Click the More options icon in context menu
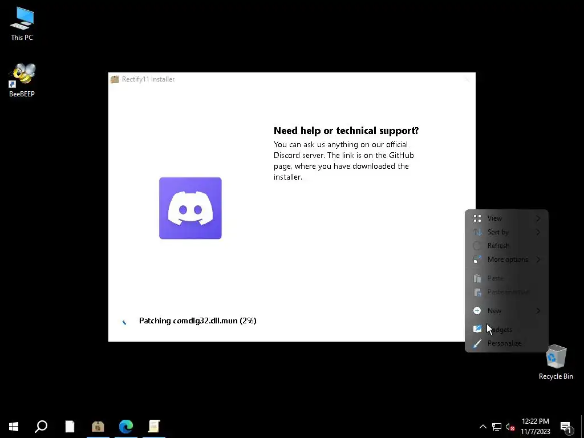 [x=477, y=259]
